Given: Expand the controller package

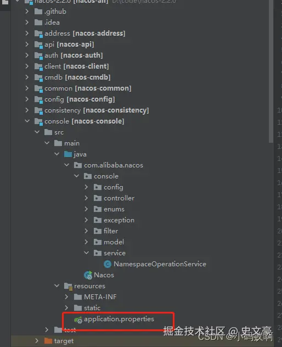Looking at the screenshot, I should (x=87, y=198).
